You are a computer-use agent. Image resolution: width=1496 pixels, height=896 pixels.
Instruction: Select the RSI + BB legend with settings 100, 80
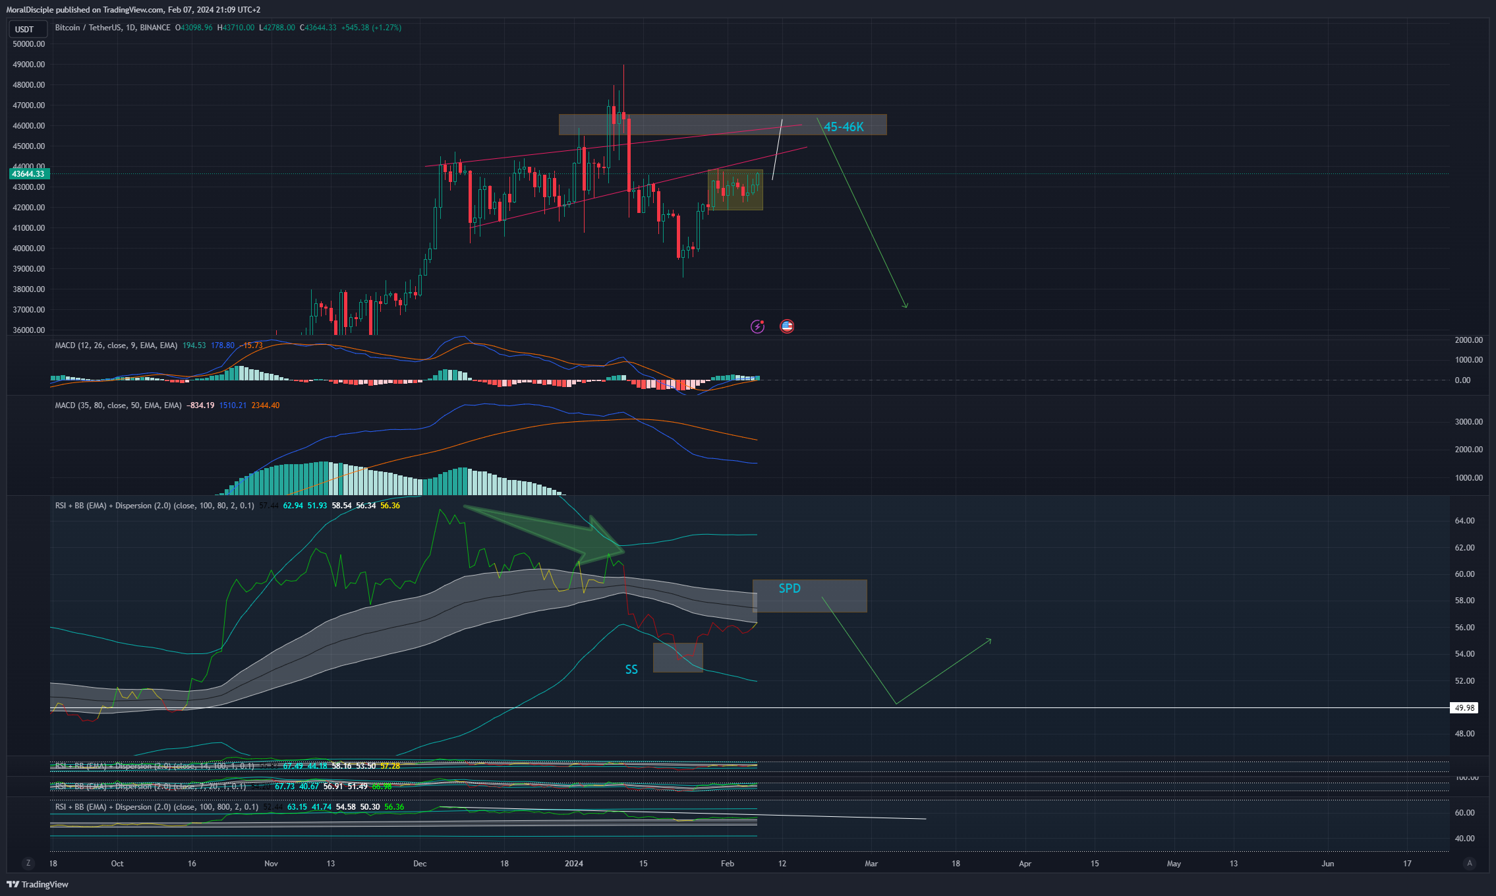pyautogui.click(x=154, y=506)
